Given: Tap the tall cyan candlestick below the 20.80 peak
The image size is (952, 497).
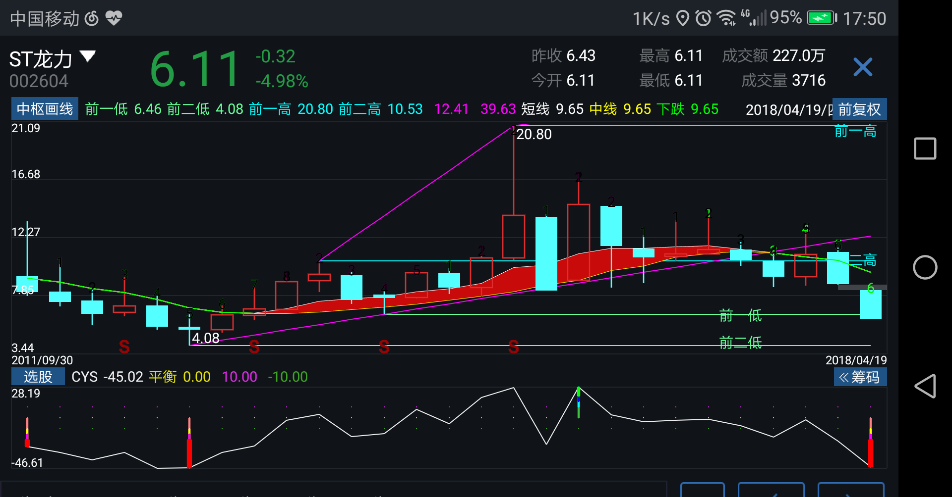Looking at the screenshot, I should [x=546, y=253].
